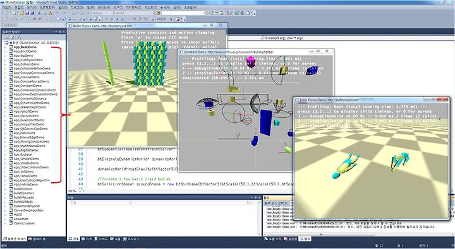This screenshot has height=249, width=455.
Task: Expand the BulletCollision project node
Action: pos(4,188)
